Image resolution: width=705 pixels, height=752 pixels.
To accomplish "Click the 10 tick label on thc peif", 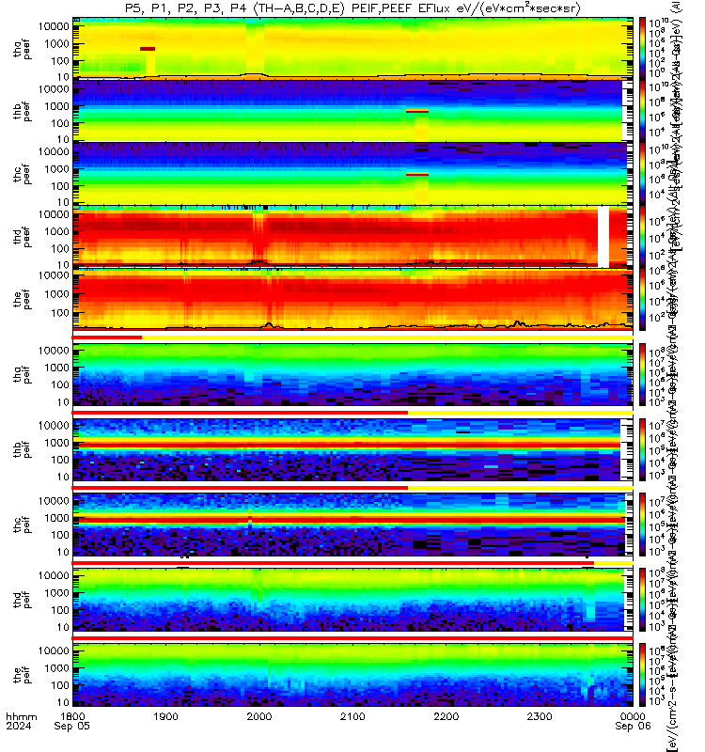I will click(63, 552).
